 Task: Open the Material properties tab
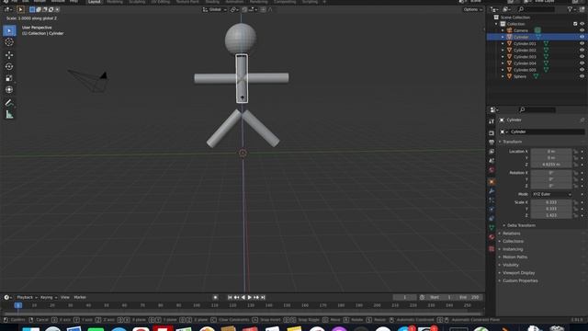[492, 237]
